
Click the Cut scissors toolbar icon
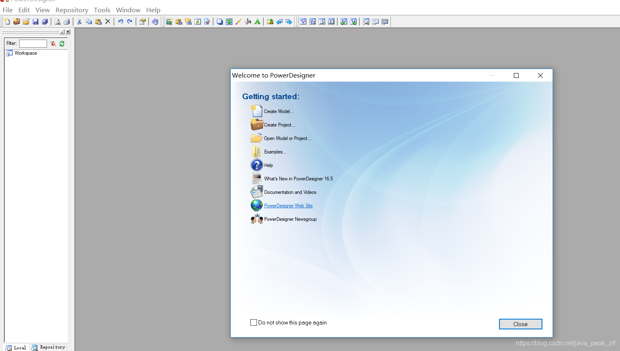click(80, 22)
